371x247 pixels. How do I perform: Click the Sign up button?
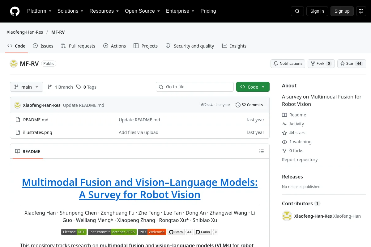[x=342, y=11]
